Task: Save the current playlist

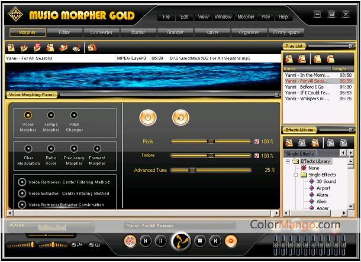Action: [329, 59]
